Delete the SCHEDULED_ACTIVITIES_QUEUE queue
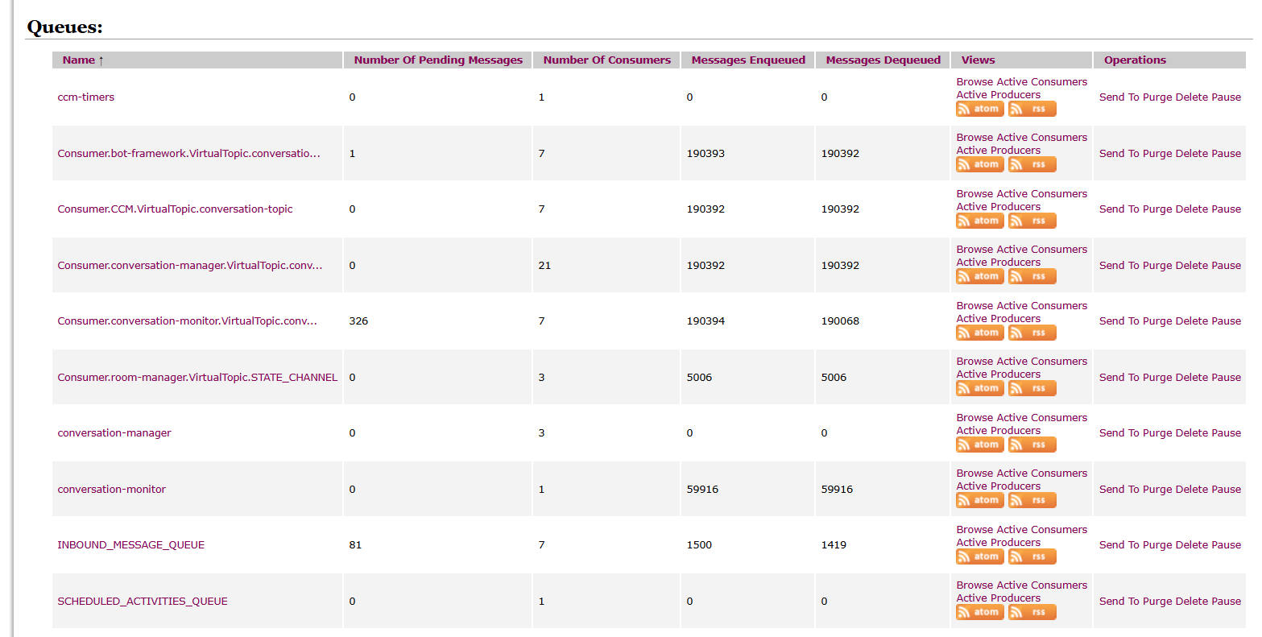This screenshot has height=637, width=1262. pyautogui.click(x=1191, y=602)
